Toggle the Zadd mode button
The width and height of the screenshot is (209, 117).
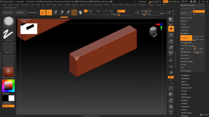click(x=111, y=11)
